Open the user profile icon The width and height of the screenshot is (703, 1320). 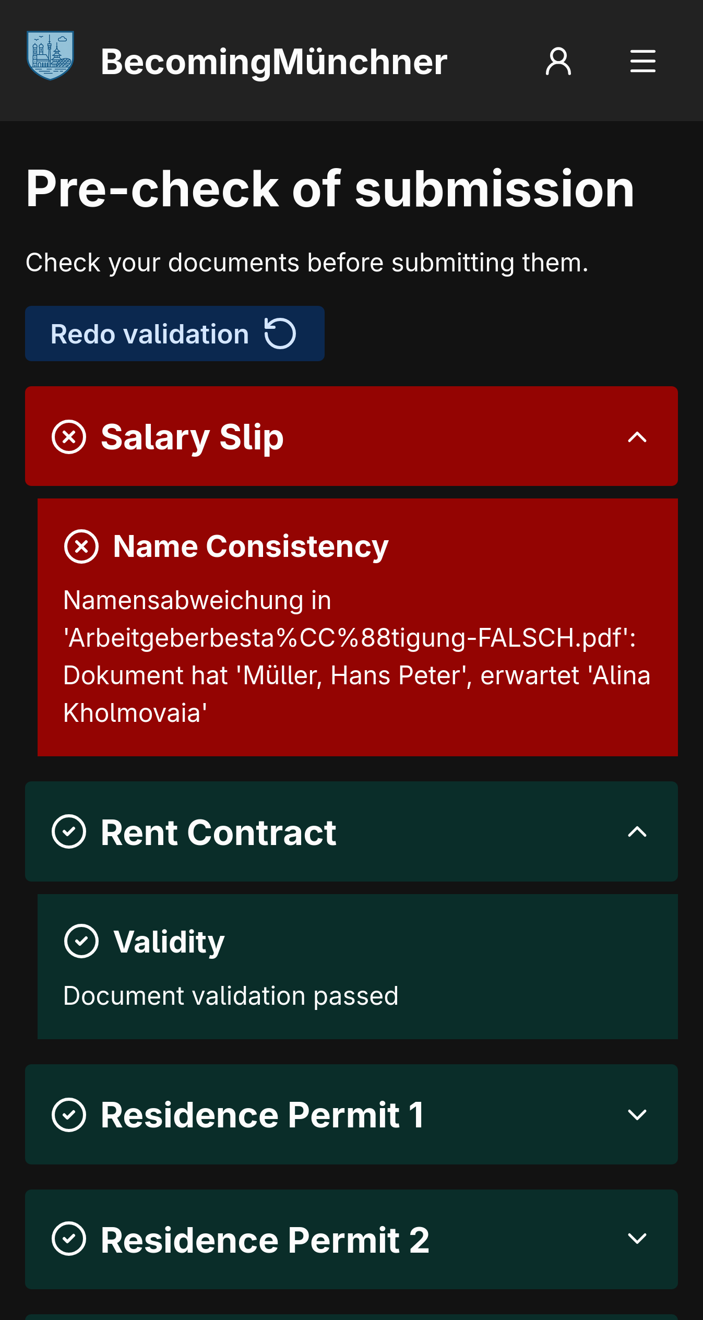558,61
